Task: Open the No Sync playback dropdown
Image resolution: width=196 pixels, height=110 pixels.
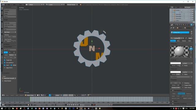Action: 85,105
